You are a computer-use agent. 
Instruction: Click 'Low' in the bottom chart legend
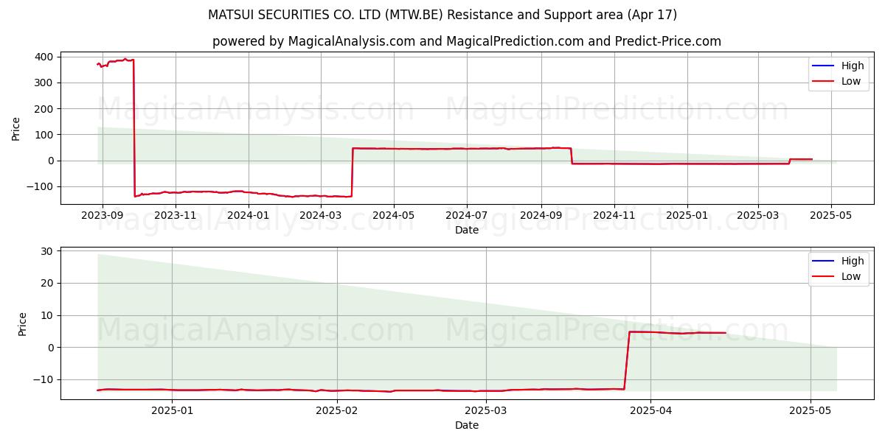[851, 276]
